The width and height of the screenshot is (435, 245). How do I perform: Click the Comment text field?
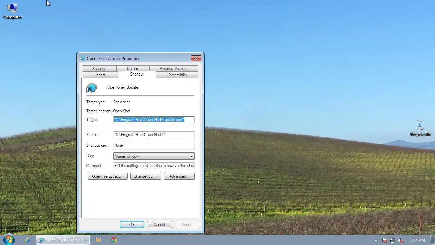click(x=154, y=166)
